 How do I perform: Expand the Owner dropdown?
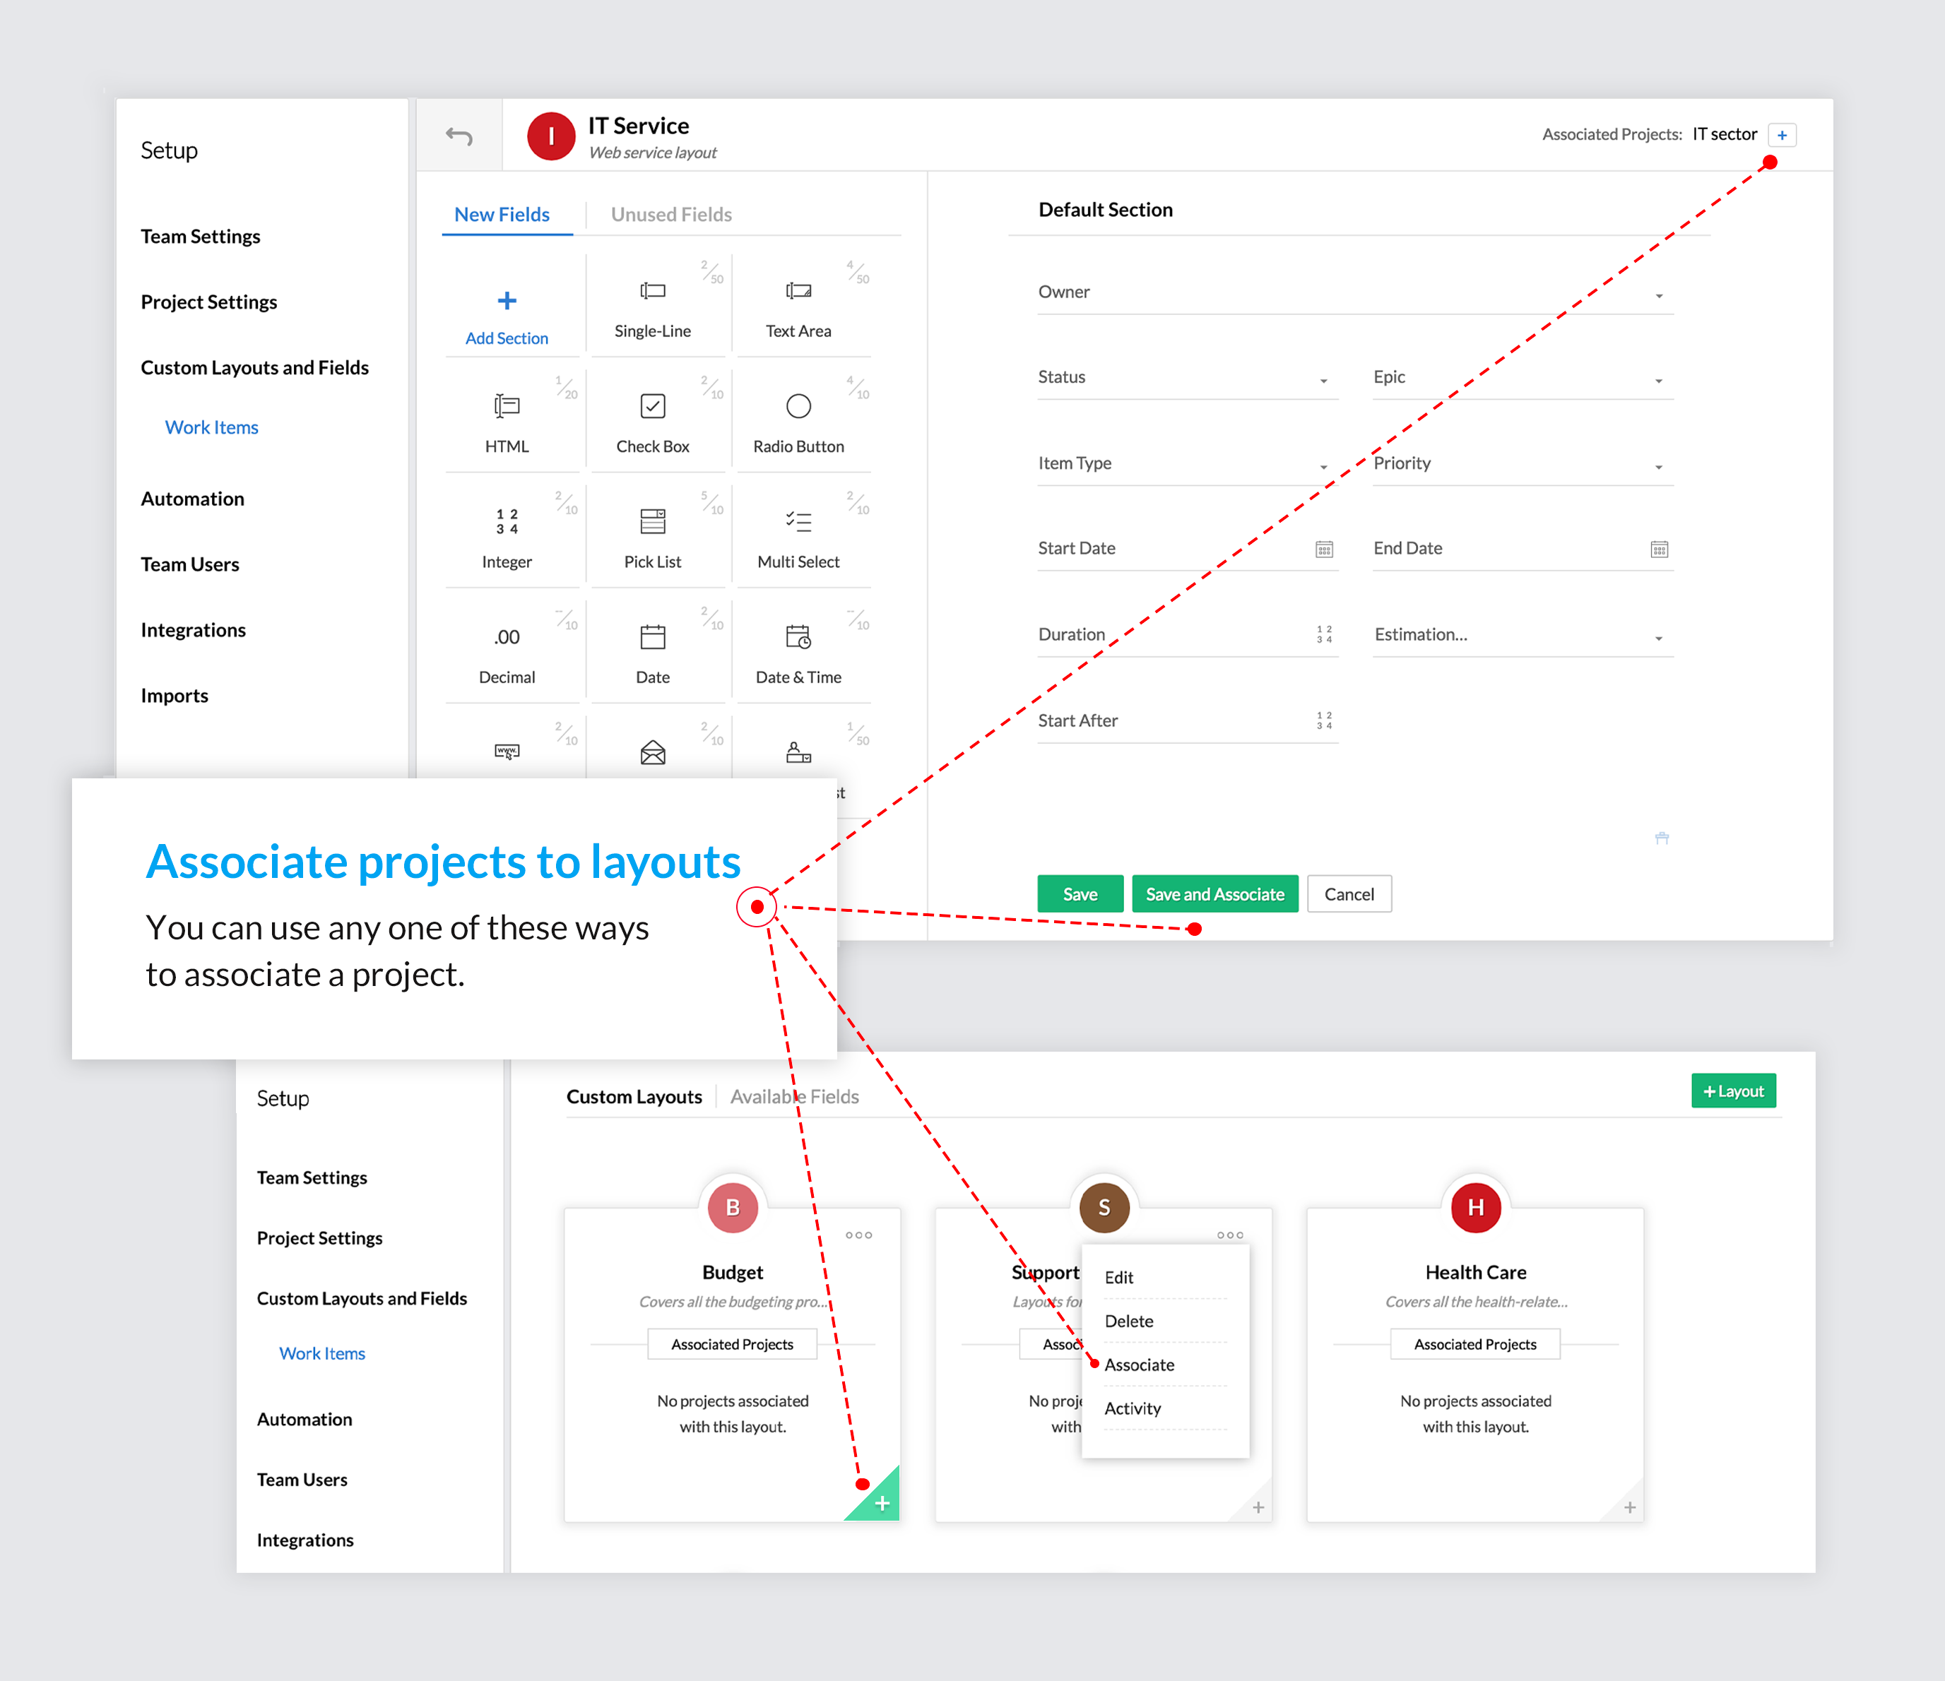tap(1659, 296)
